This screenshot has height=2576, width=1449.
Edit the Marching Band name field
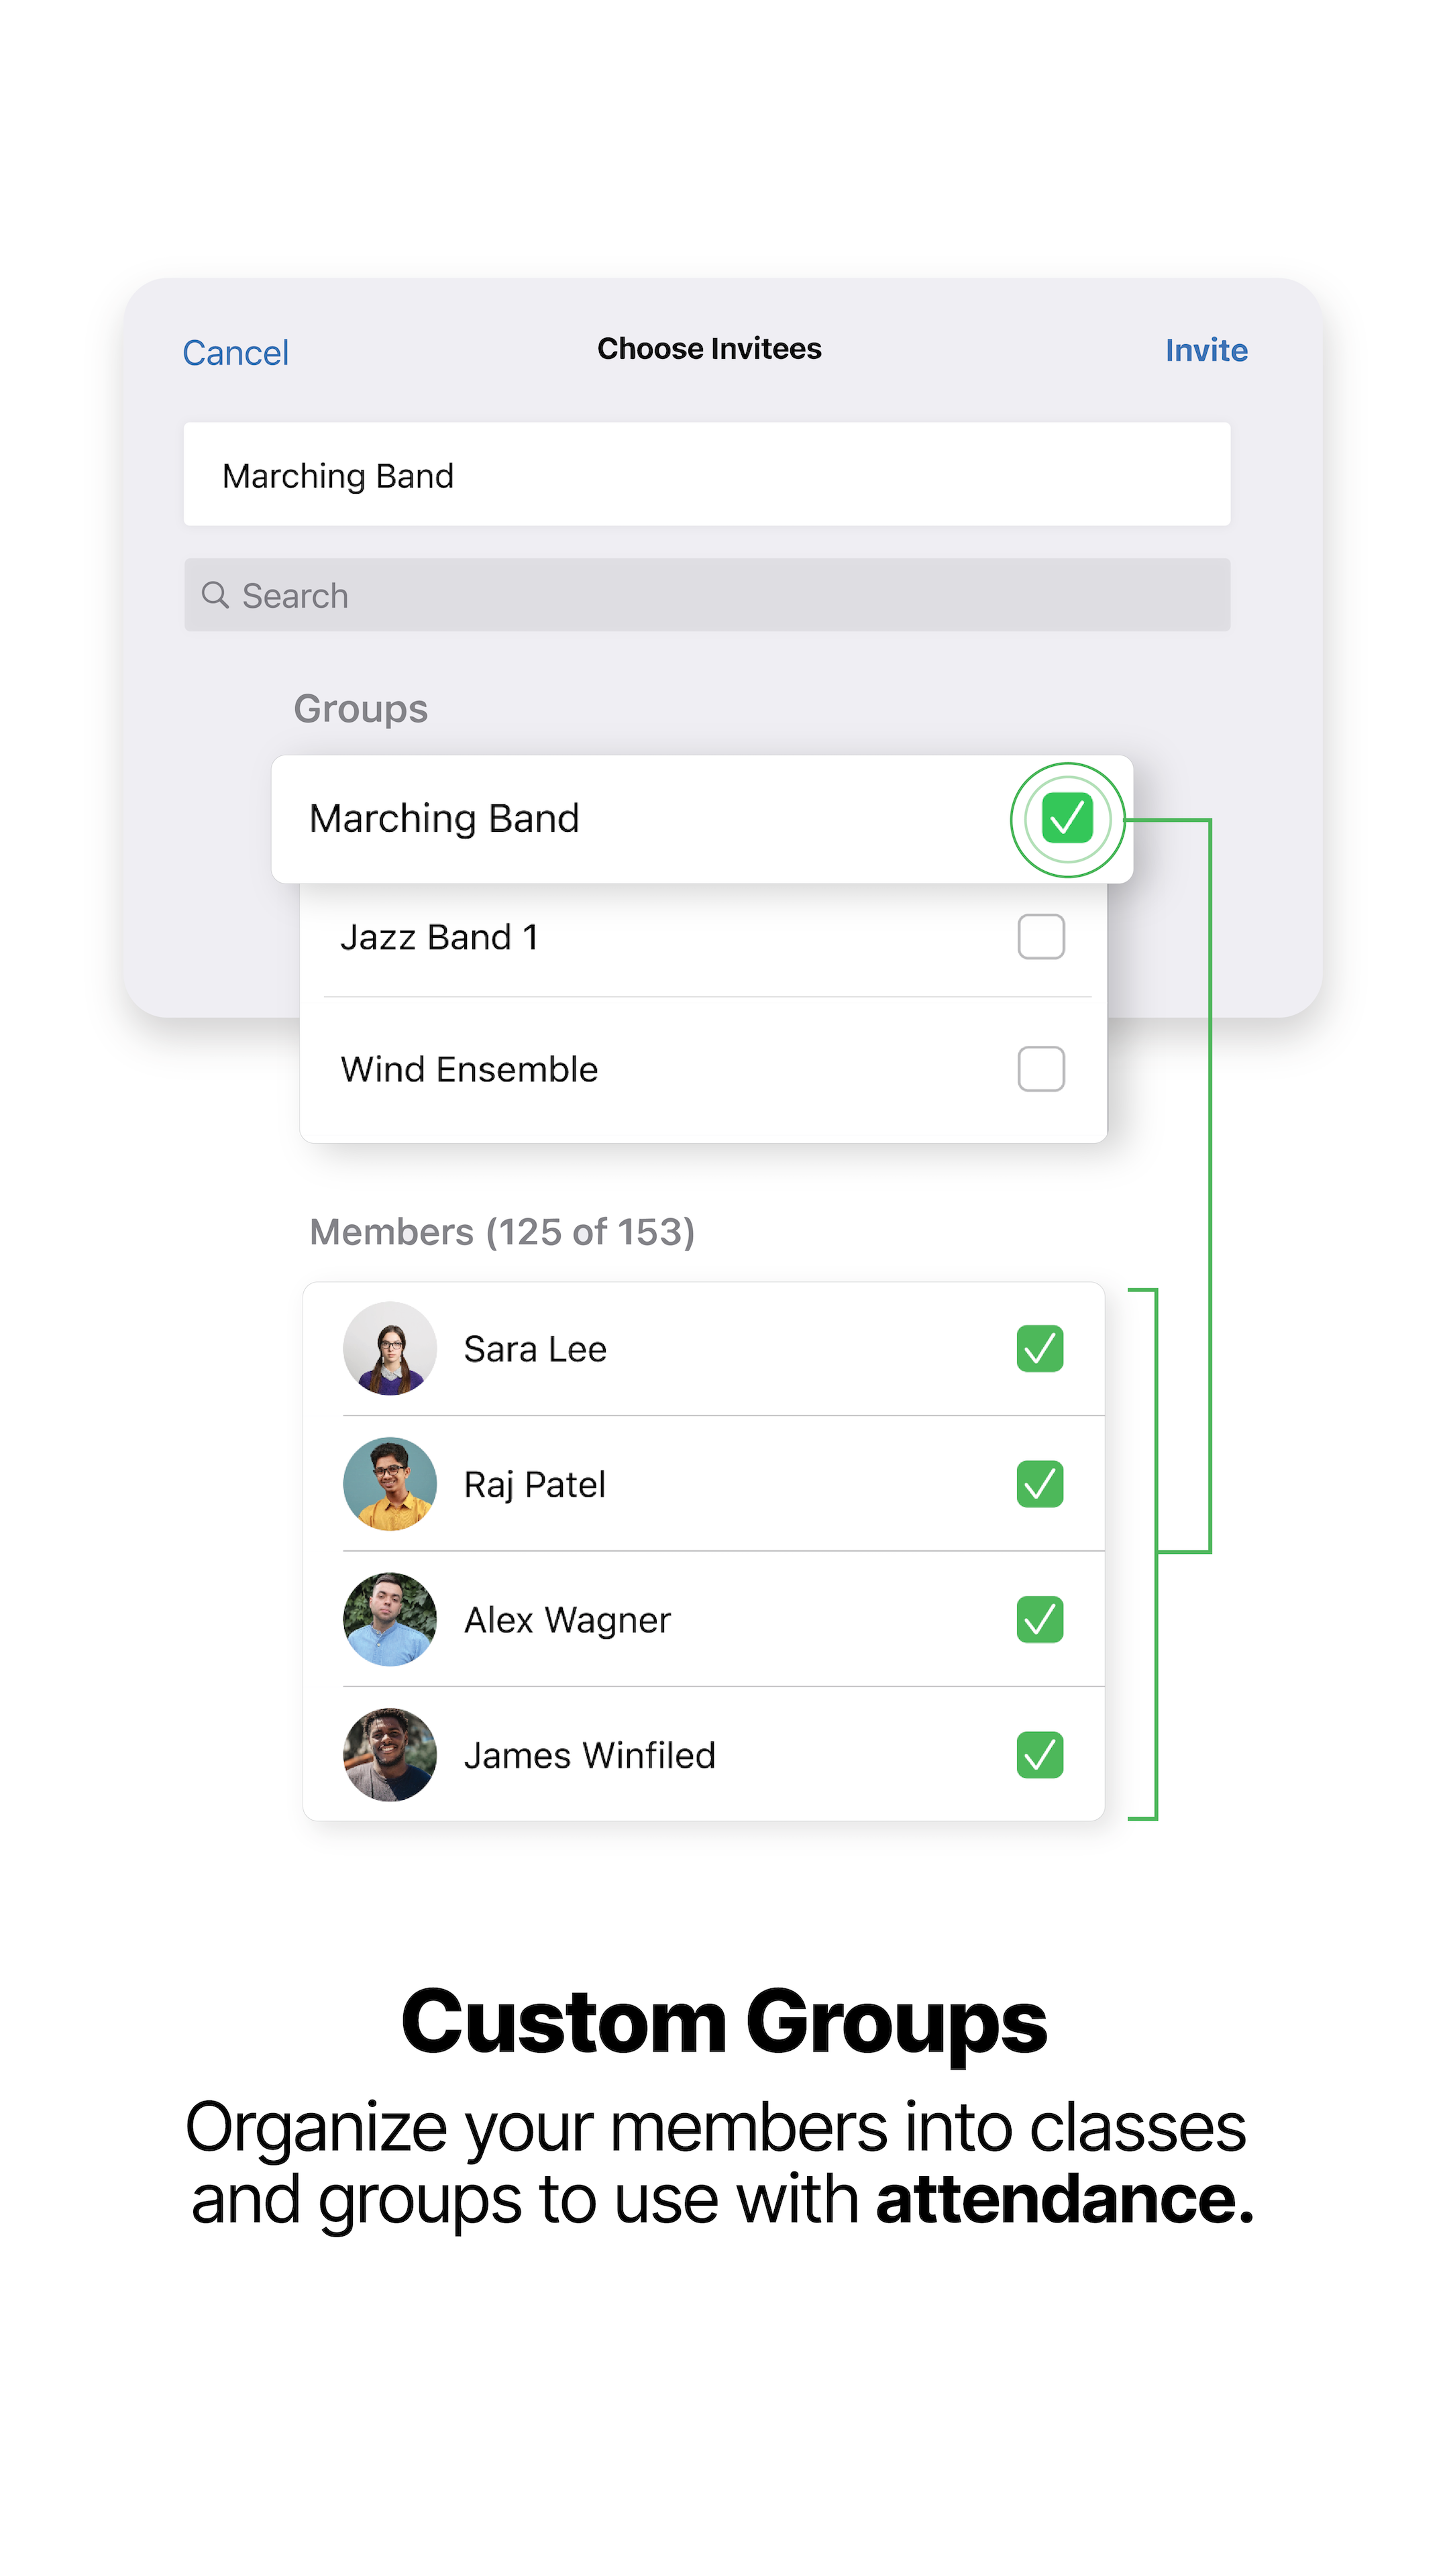click(x=707, y=474)
